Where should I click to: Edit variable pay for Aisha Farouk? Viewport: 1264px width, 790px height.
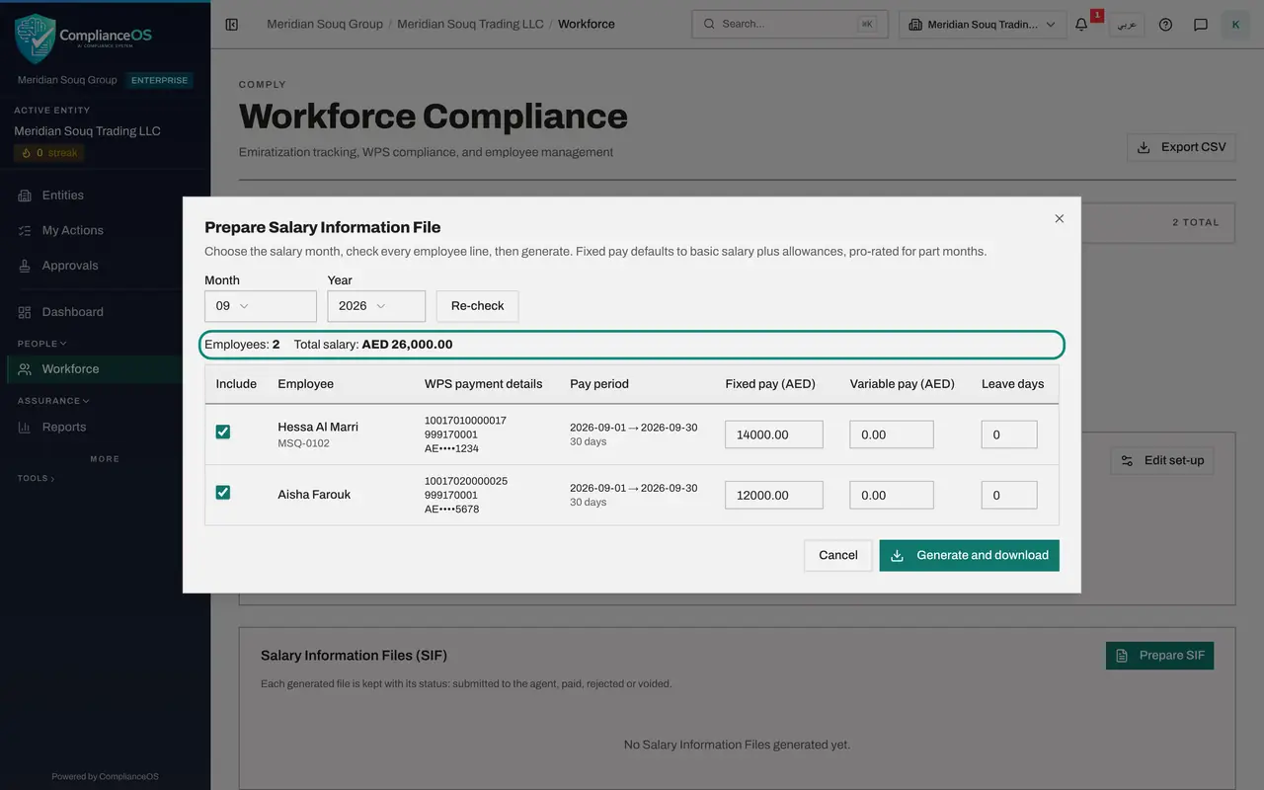point(892,495)
